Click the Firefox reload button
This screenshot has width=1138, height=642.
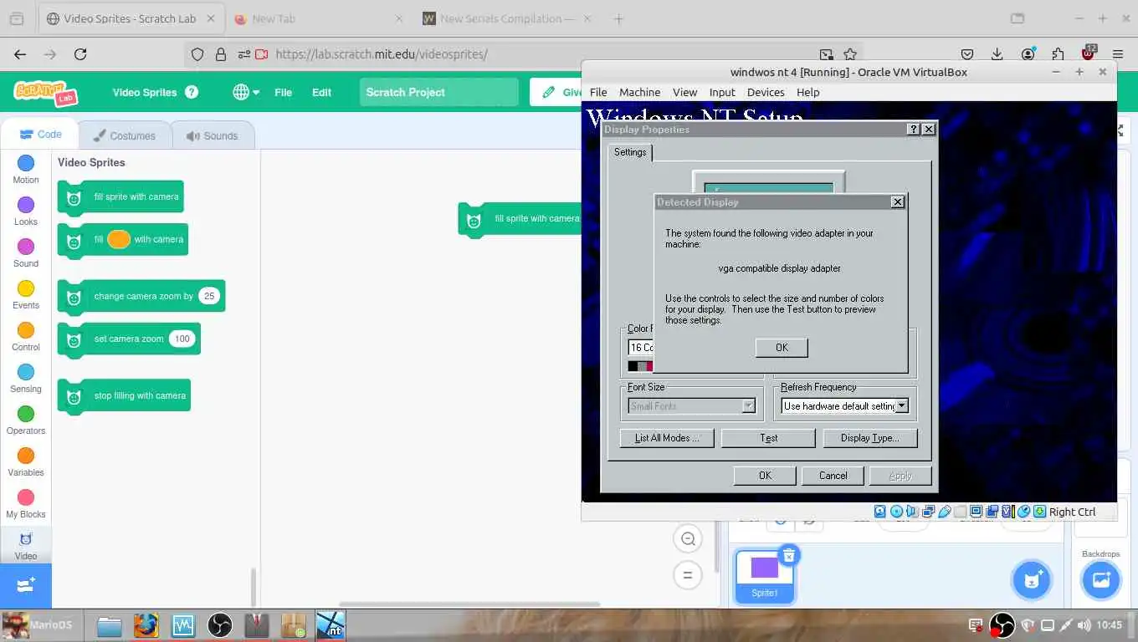click(80, 54)
